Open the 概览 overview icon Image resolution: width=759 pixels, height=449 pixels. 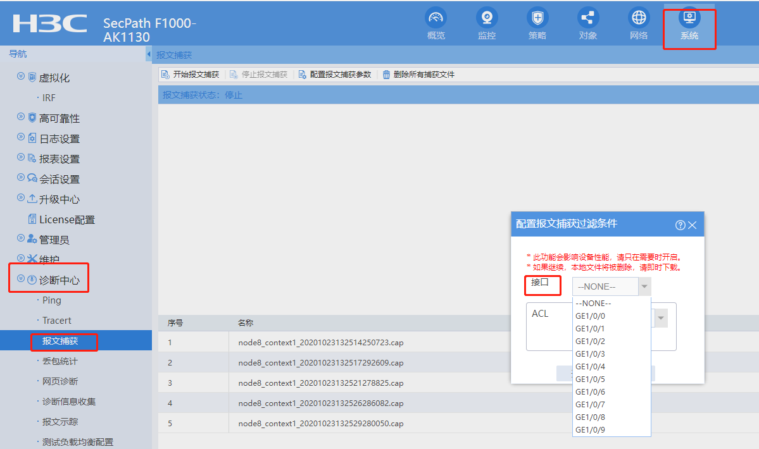tap(436, 18)
